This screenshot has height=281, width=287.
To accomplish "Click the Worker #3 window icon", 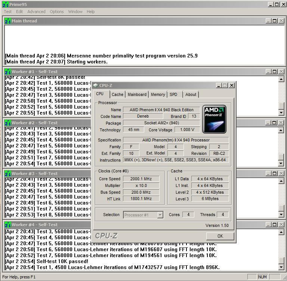I will tap(8, 173).
